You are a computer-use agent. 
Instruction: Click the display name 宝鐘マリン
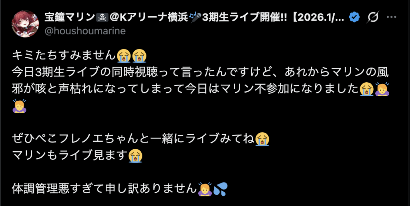pyautogui.click(x=69, y=18)
